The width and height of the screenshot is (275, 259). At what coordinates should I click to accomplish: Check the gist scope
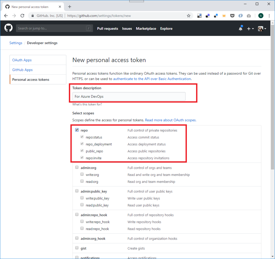click(77, 248)
